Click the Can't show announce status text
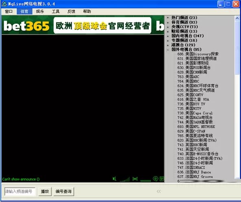Viewport: 241px width, 202px height. tap(21, 179)
